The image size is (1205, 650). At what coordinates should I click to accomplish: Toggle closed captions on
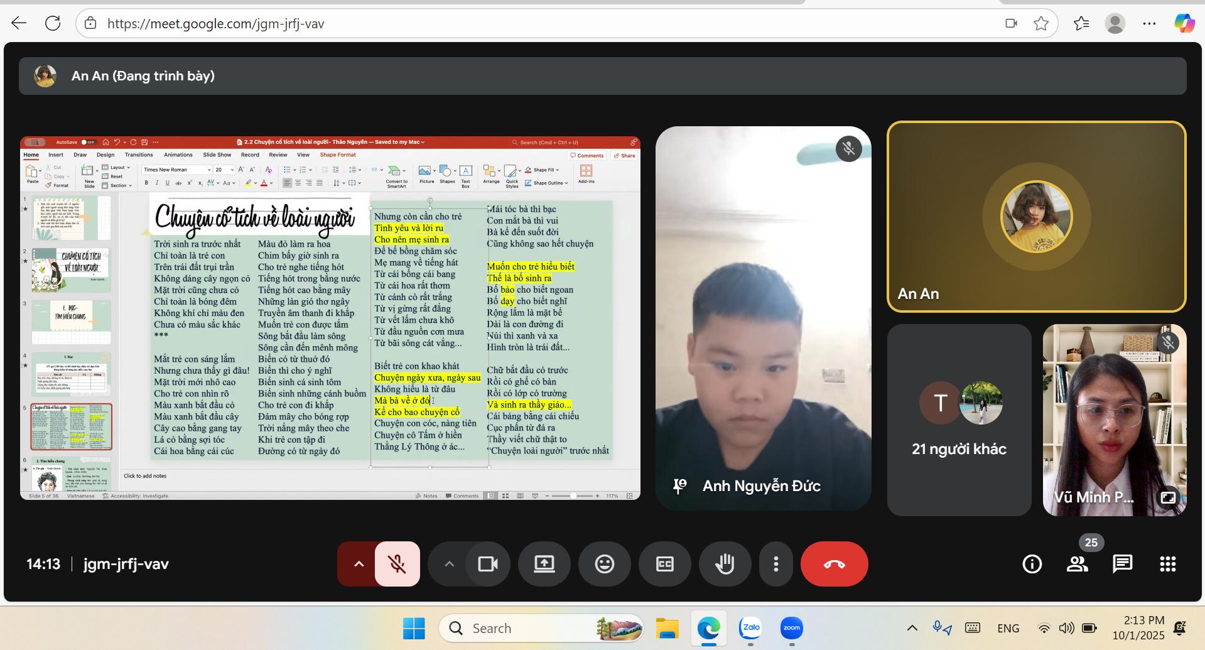coord(664,564)
